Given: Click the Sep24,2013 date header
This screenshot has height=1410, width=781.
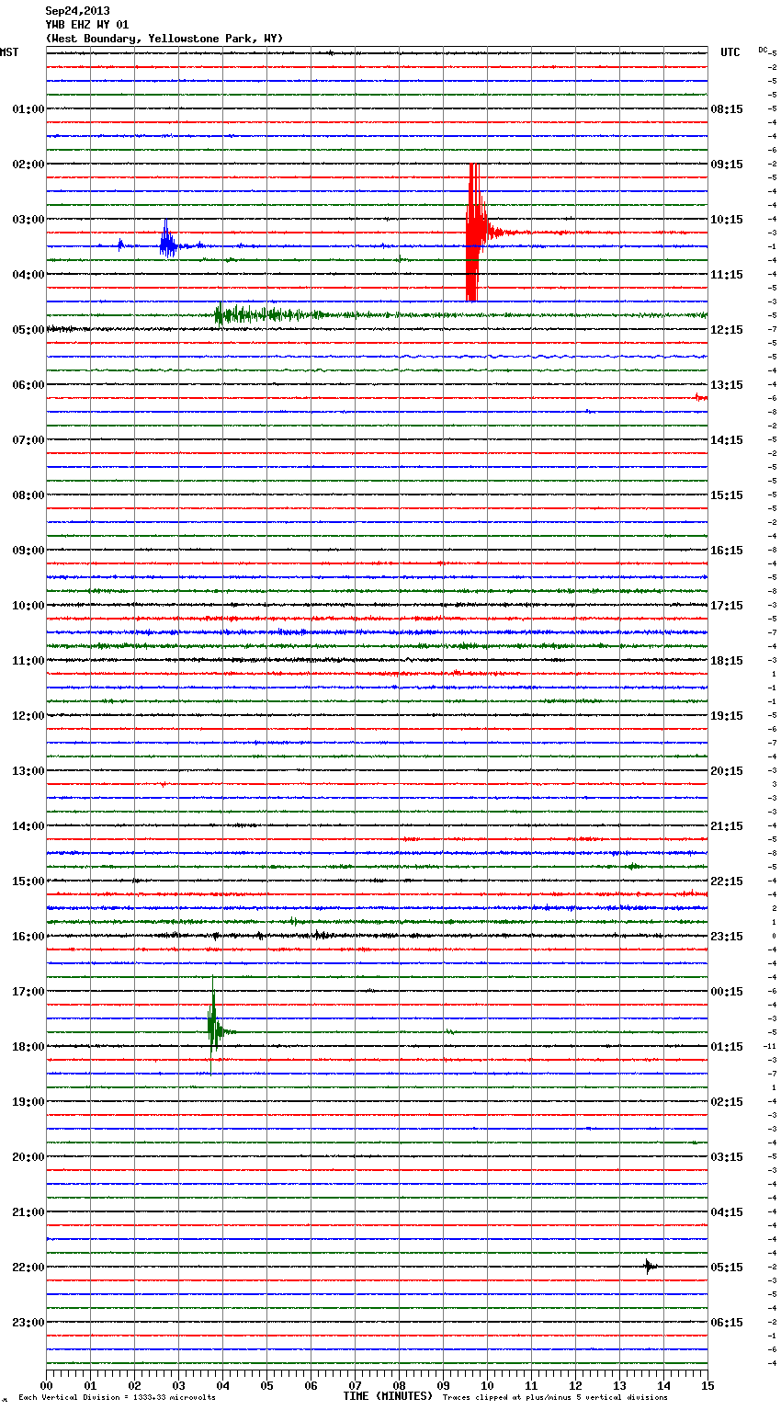Looking at the screenshot, I should tap(77, 11).
